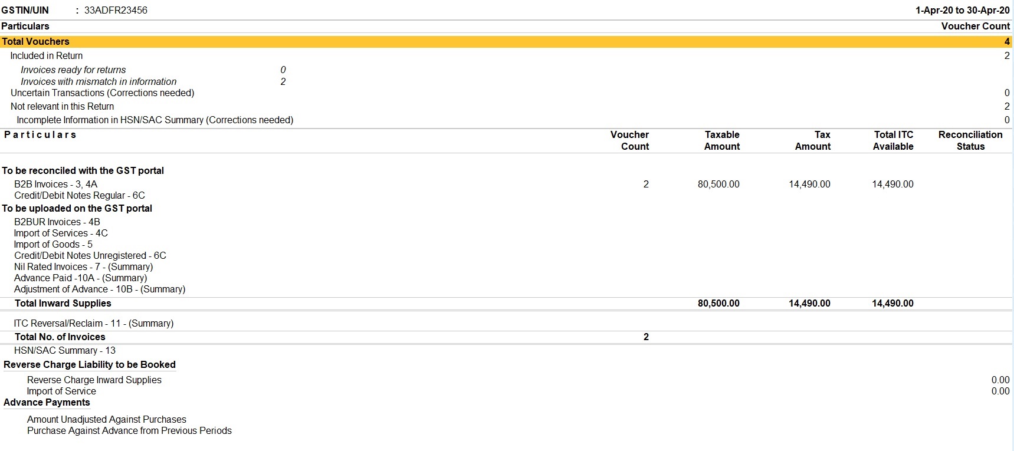Click the GSTIN value 33ADFR23456
Viewport: 1014px width, 451px height.
point(116,10)
